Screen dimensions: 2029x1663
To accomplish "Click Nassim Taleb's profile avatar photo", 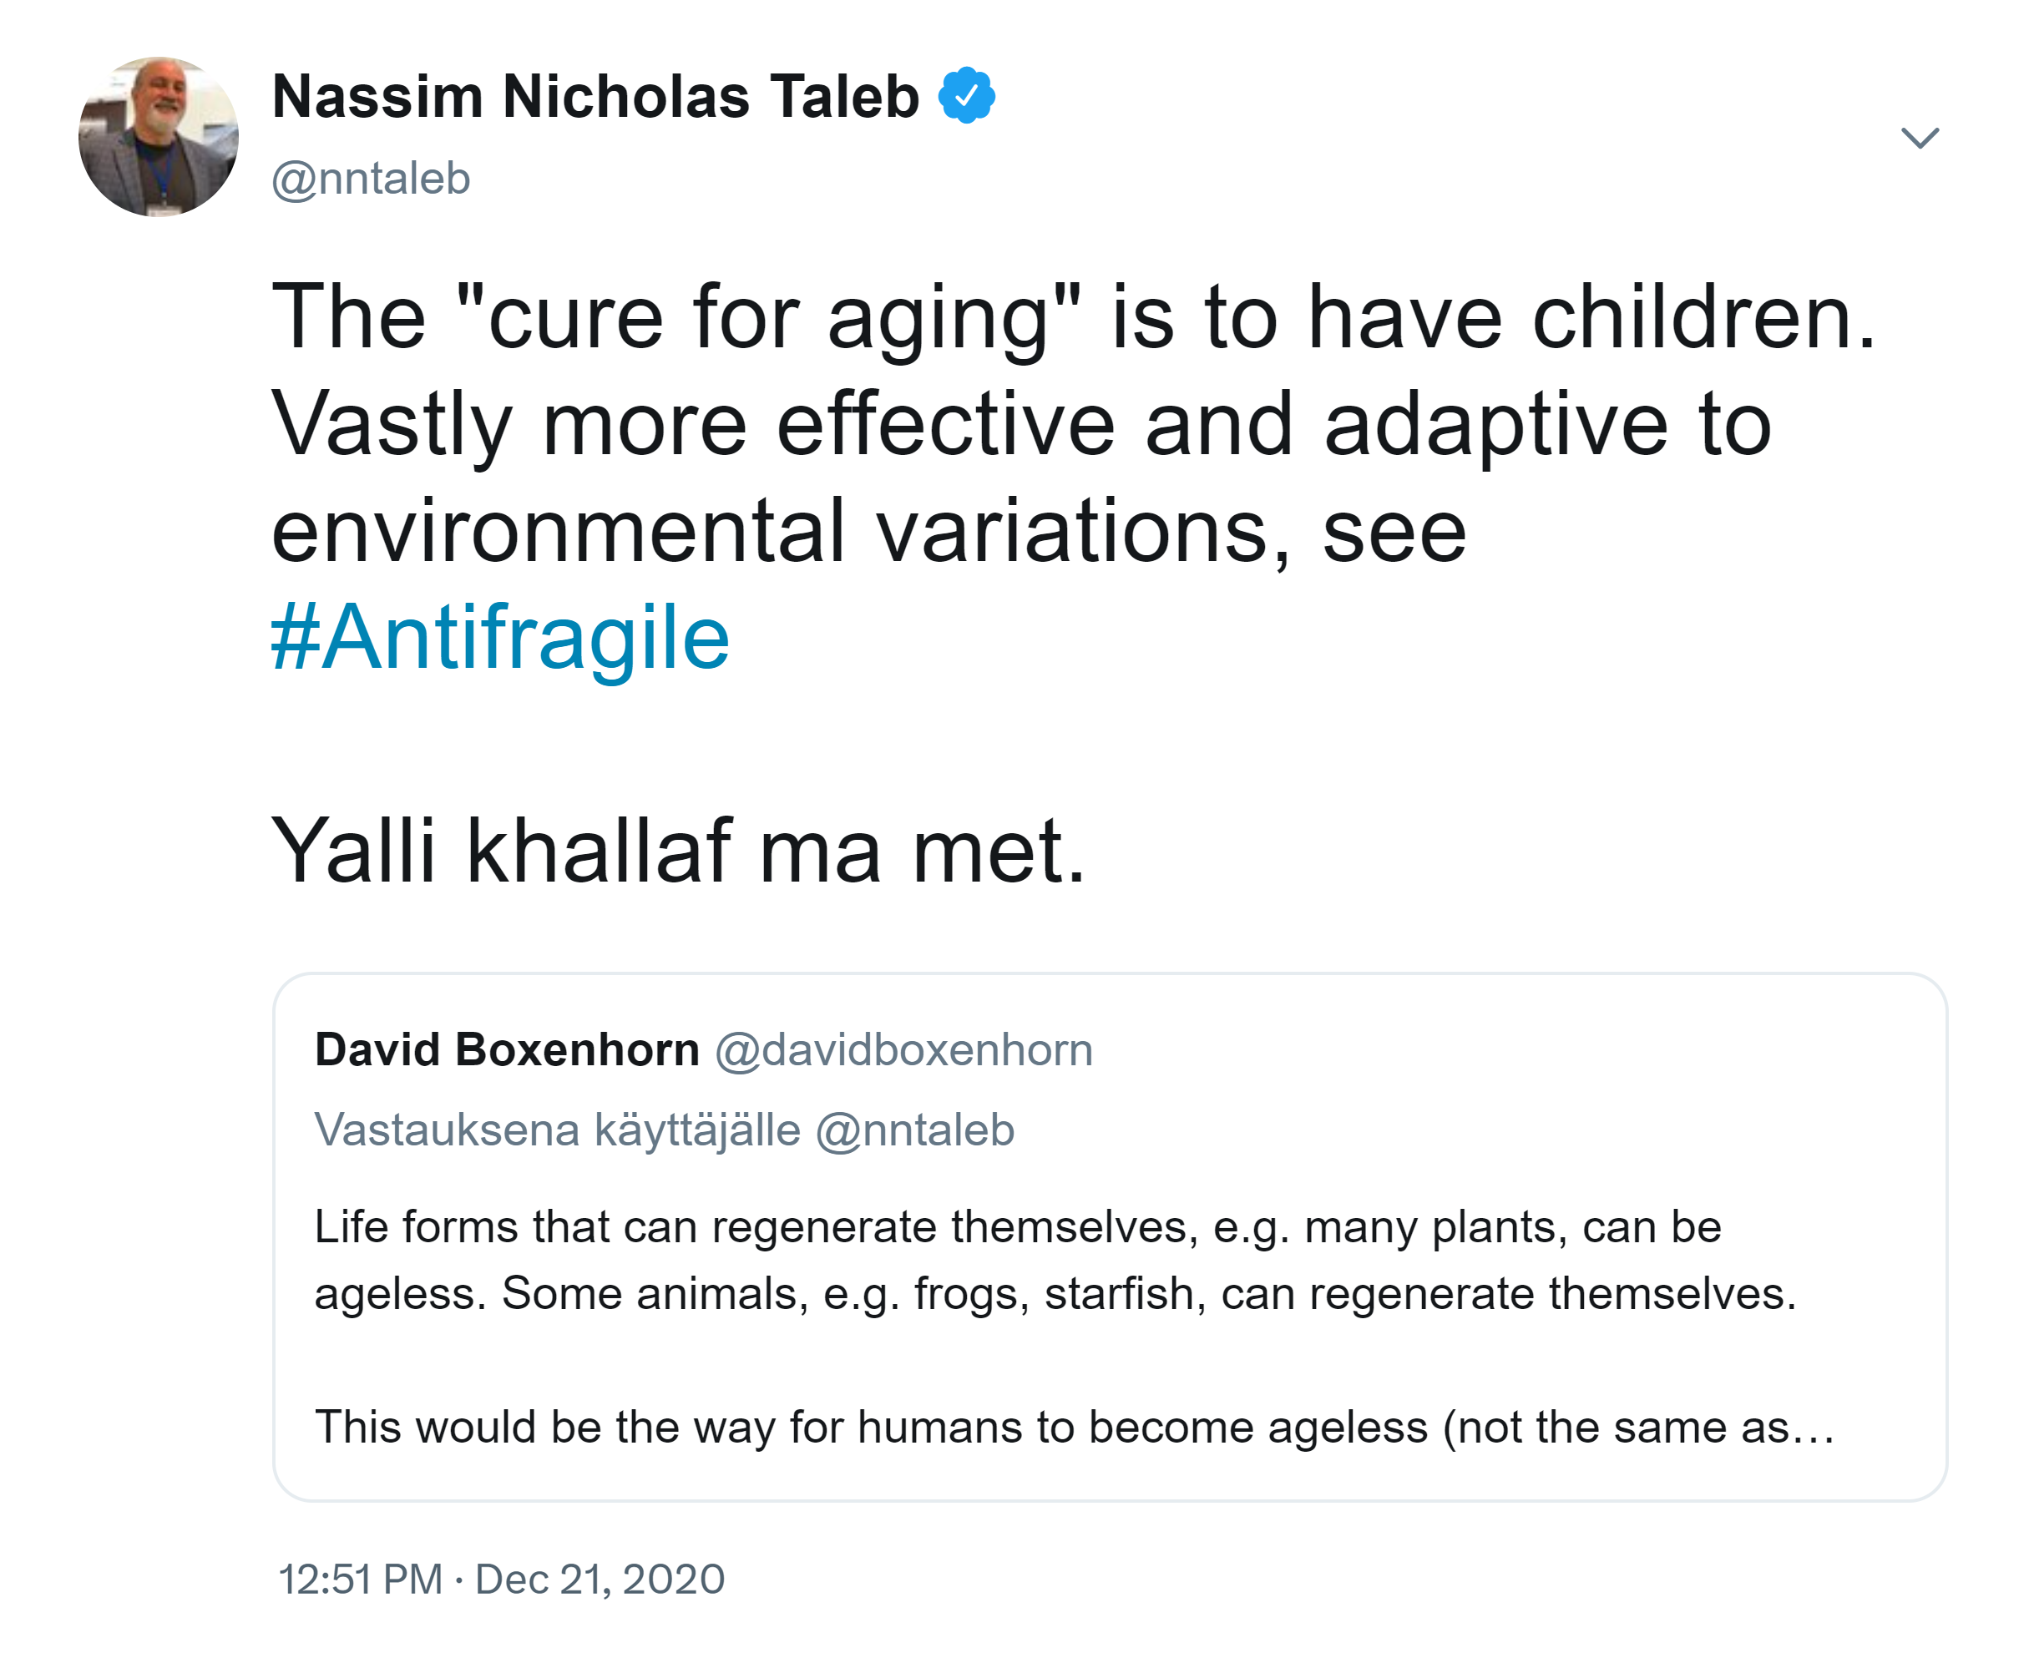I will tap(158, 137).
